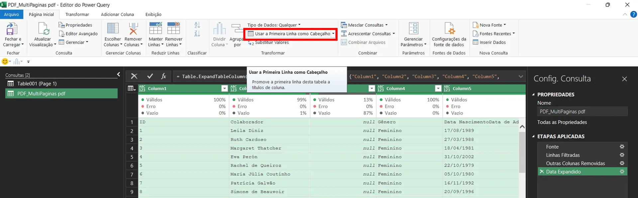Screen dimensions: 638x198
Task: Click the Atualizar Visualização icon
Action: (x=43, y=29)
